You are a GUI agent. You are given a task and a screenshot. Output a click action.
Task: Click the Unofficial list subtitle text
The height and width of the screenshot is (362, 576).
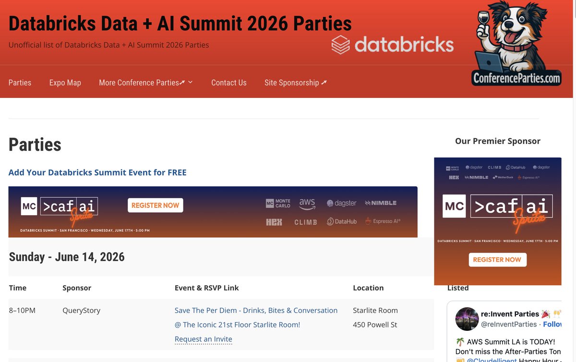(109, 45)
